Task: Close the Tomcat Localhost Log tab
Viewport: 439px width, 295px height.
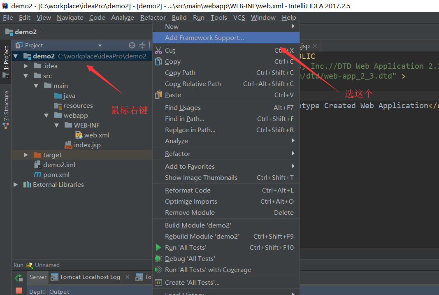Action: click(128, 277)
